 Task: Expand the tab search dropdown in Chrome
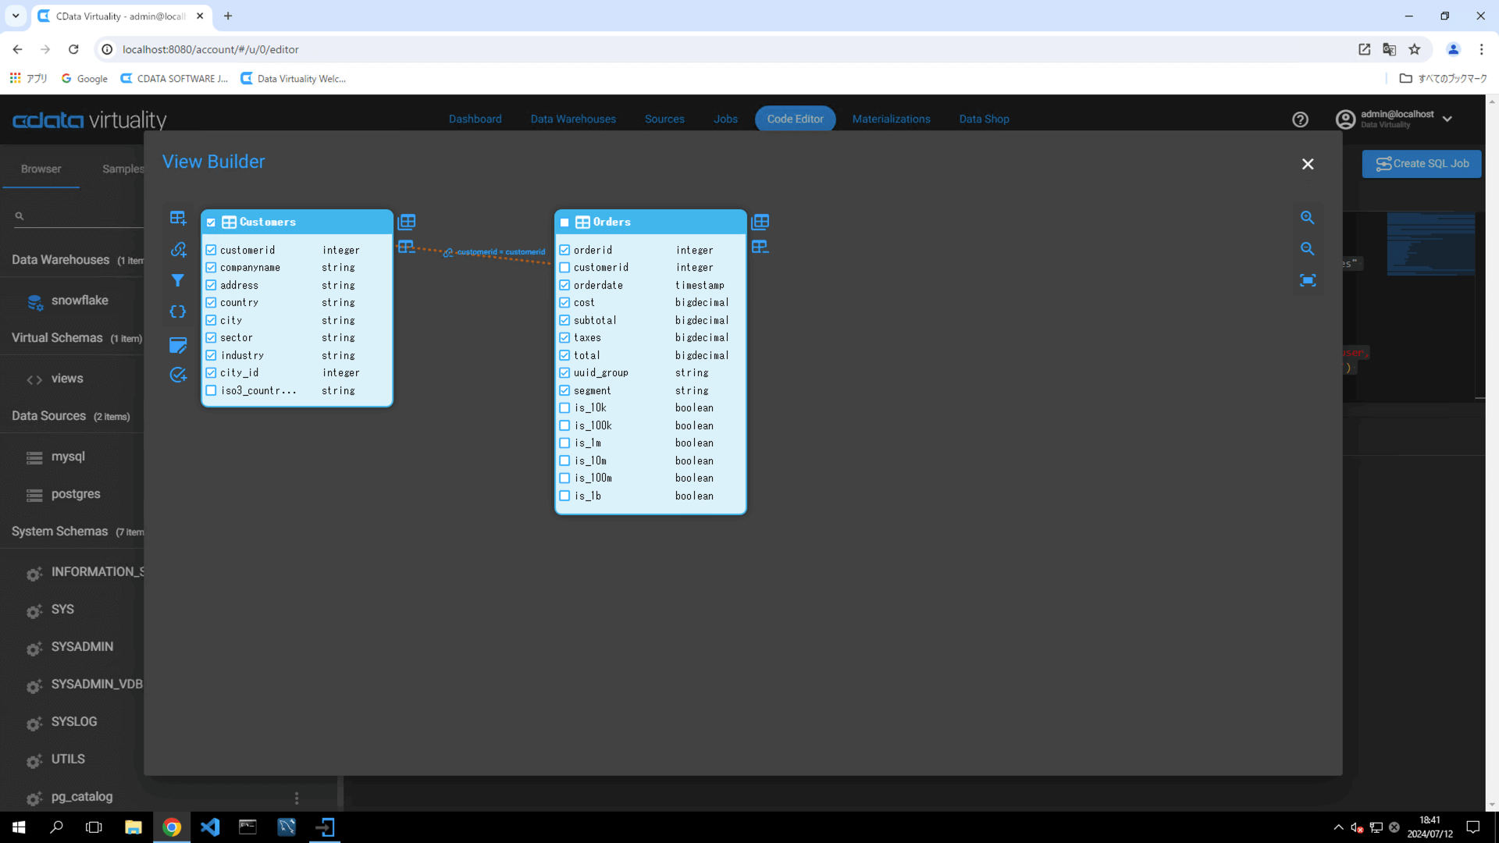tap(16, 16)
